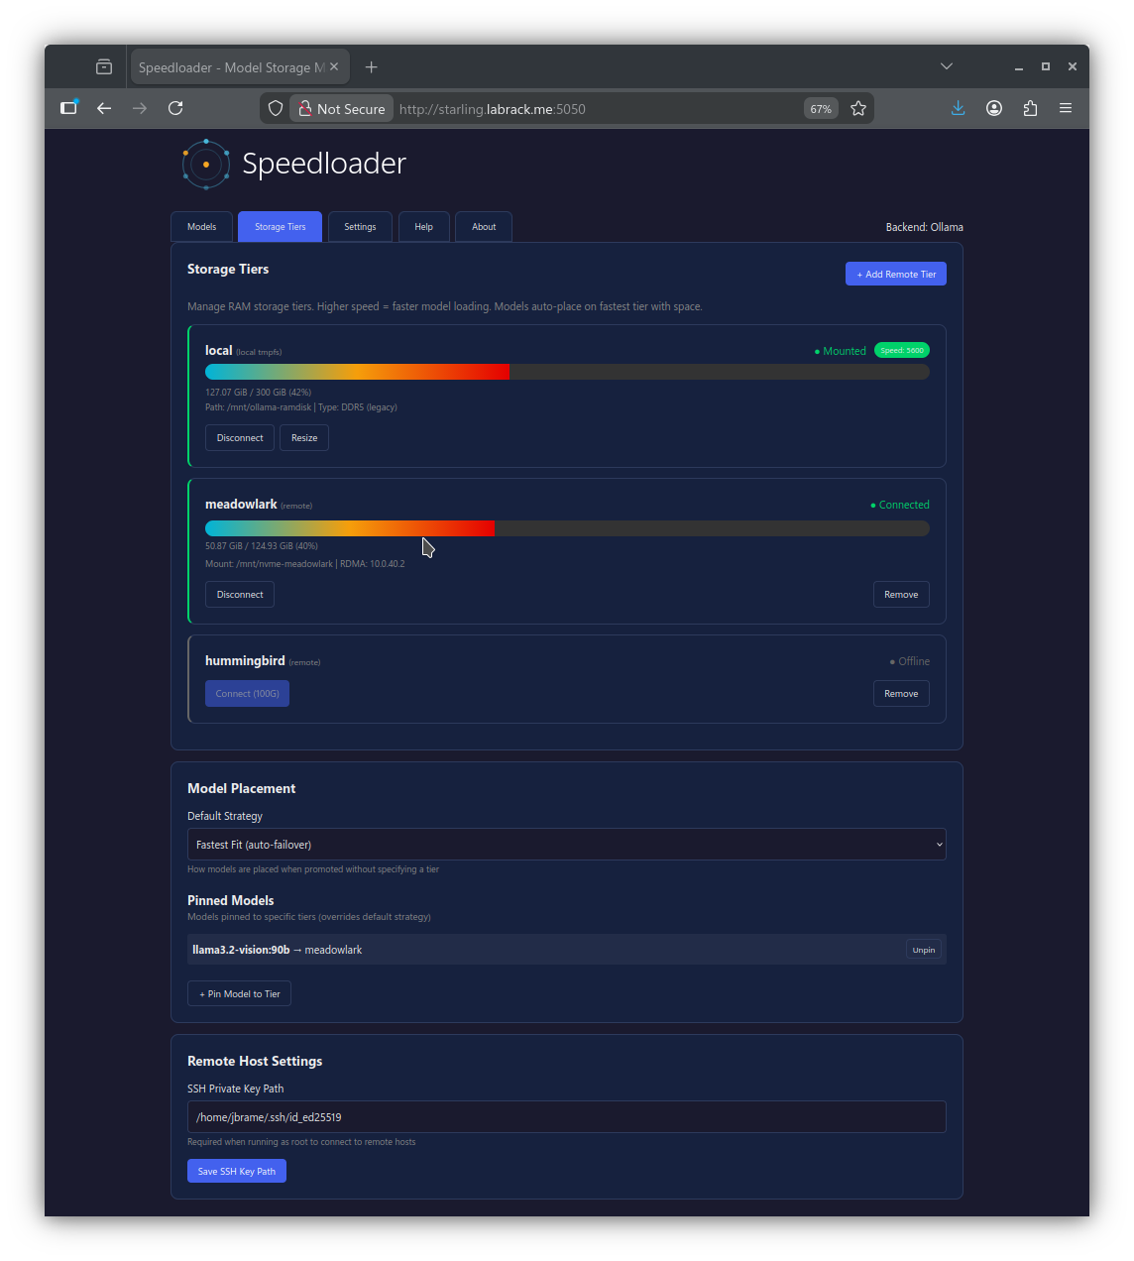Viewport: 1134px width, 1261px height.
Task: Open the Default Strategy dropdown
Action: 566,844
